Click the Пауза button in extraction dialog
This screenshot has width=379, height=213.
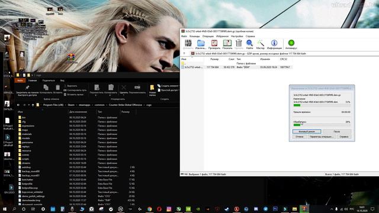point(337,131)
